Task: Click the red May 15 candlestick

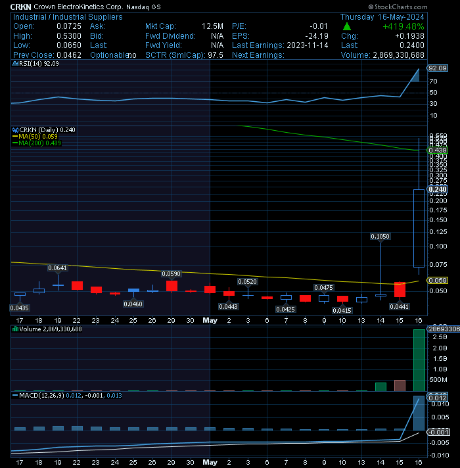Action: coord(400,289)
